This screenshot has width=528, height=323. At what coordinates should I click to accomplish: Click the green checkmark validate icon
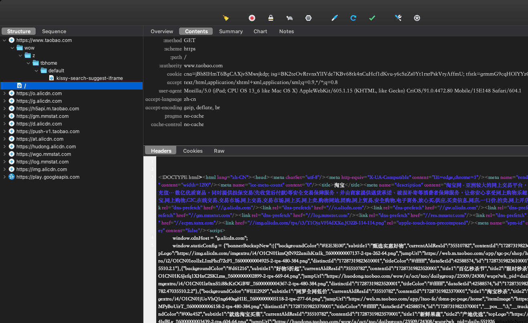click(x=372, y=18)
